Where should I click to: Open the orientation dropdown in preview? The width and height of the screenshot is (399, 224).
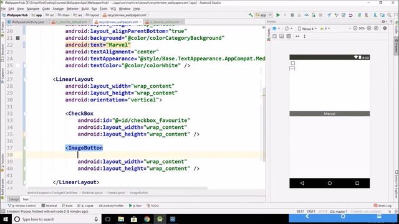(x=288, y=29)
